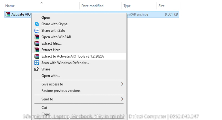
Task: Expand the Send to submenu arrow
Action: tap(122, 99)
